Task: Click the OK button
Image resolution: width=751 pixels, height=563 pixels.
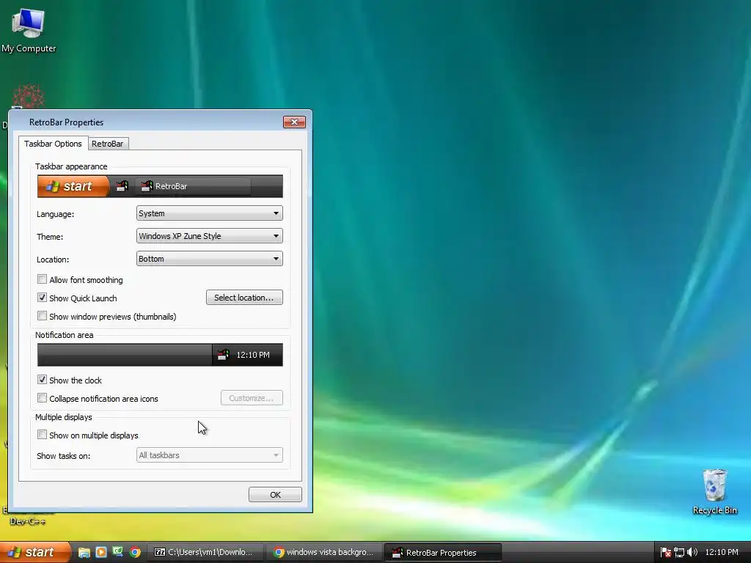Action: (275, 495)
